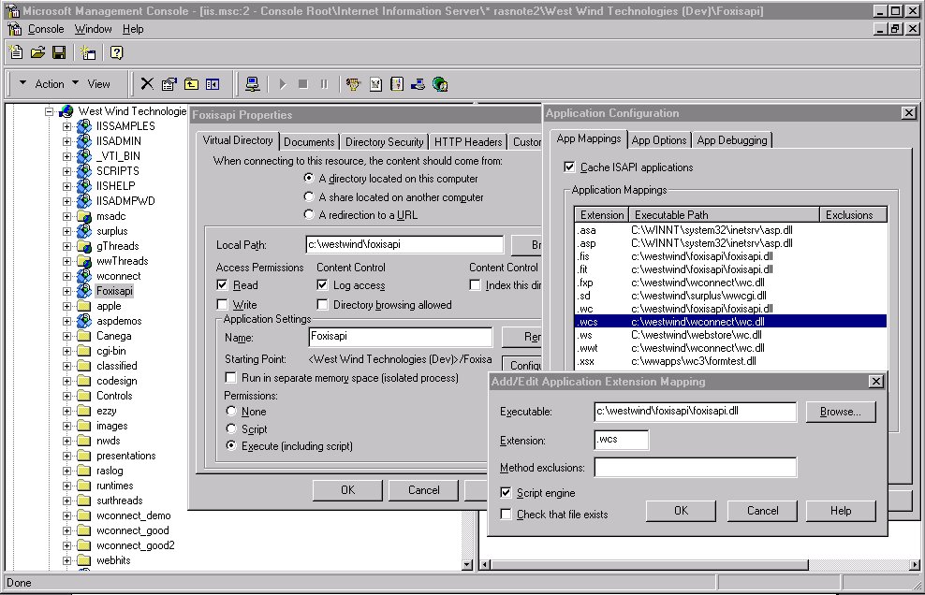The width and height of the screenshot is (925, 595).
Task: Click Cancel in Add/Edit Extension Mapping dialog
Action: (x=762, y=511)
